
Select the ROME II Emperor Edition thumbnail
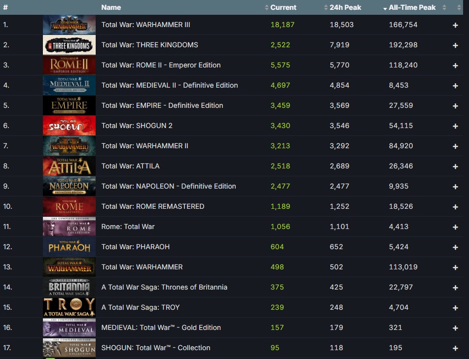(69, 65)
